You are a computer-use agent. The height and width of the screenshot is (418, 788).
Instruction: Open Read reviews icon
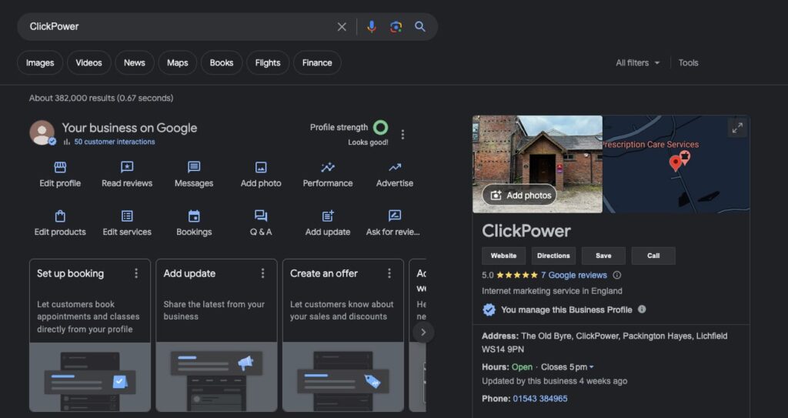click(127, 167)
